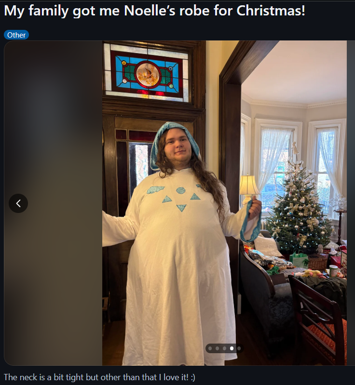Screen dimensions: 355x385
Task: Select the third pagination dot
Action: [x=224, y=348]
